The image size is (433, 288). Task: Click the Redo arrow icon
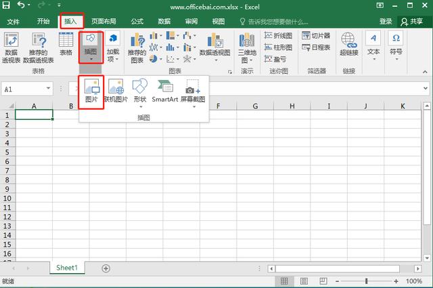tap(41, 5)
